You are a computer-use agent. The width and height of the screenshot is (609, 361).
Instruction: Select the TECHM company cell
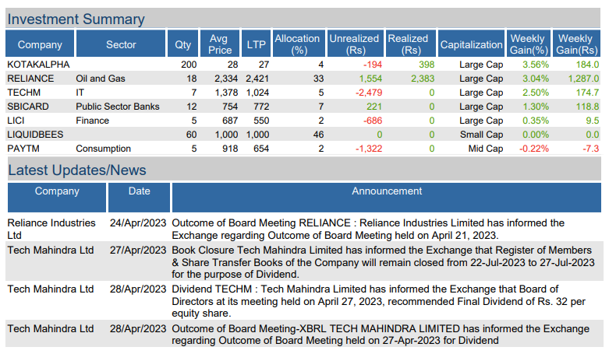23,93
